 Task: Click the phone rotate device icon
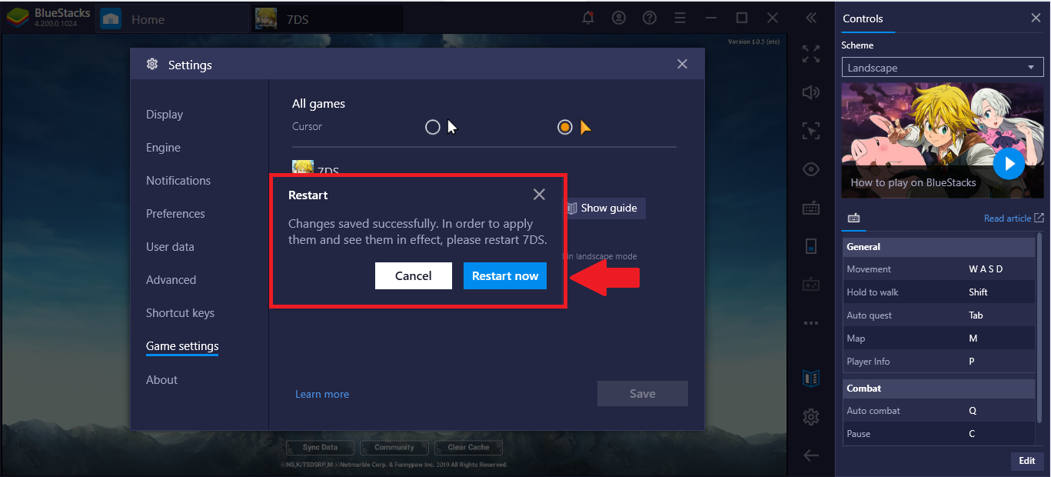[x=811, y=246]
